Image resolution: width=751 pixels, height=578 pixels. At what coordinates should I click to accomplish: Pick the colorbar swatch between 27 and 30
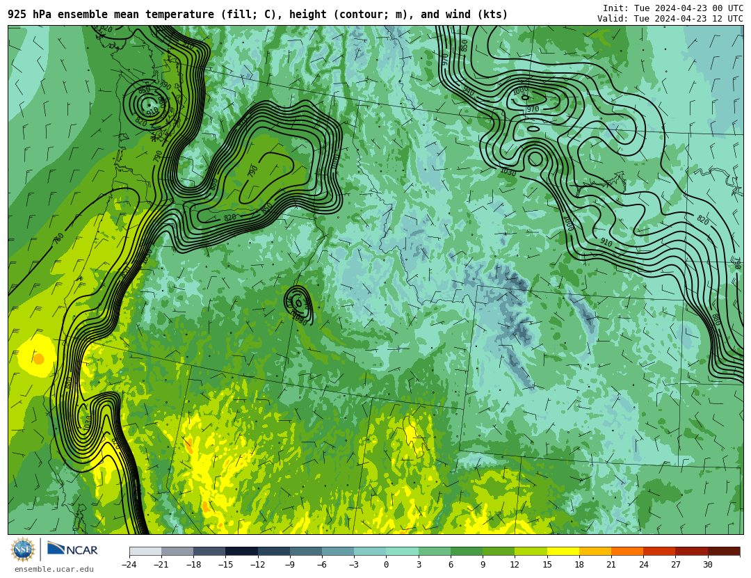(x=691, y=551)
